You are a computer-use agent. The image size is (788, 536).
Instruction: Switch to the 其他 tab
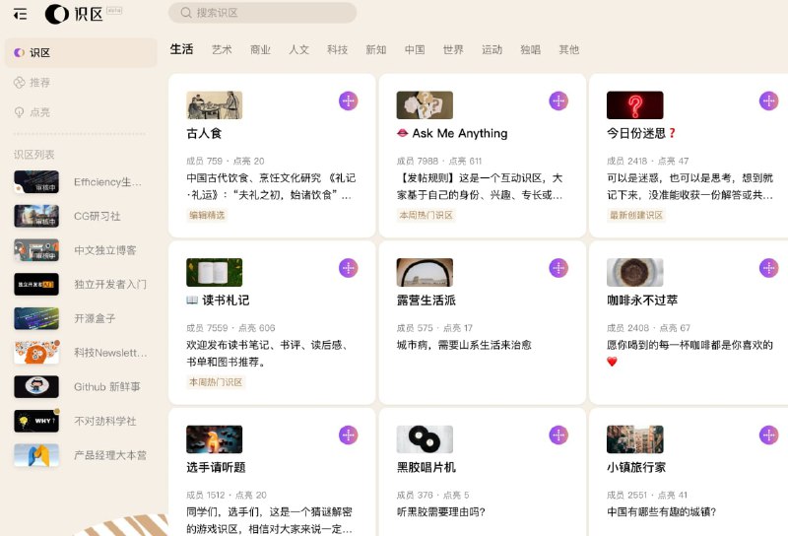click(x=569, y=50)
